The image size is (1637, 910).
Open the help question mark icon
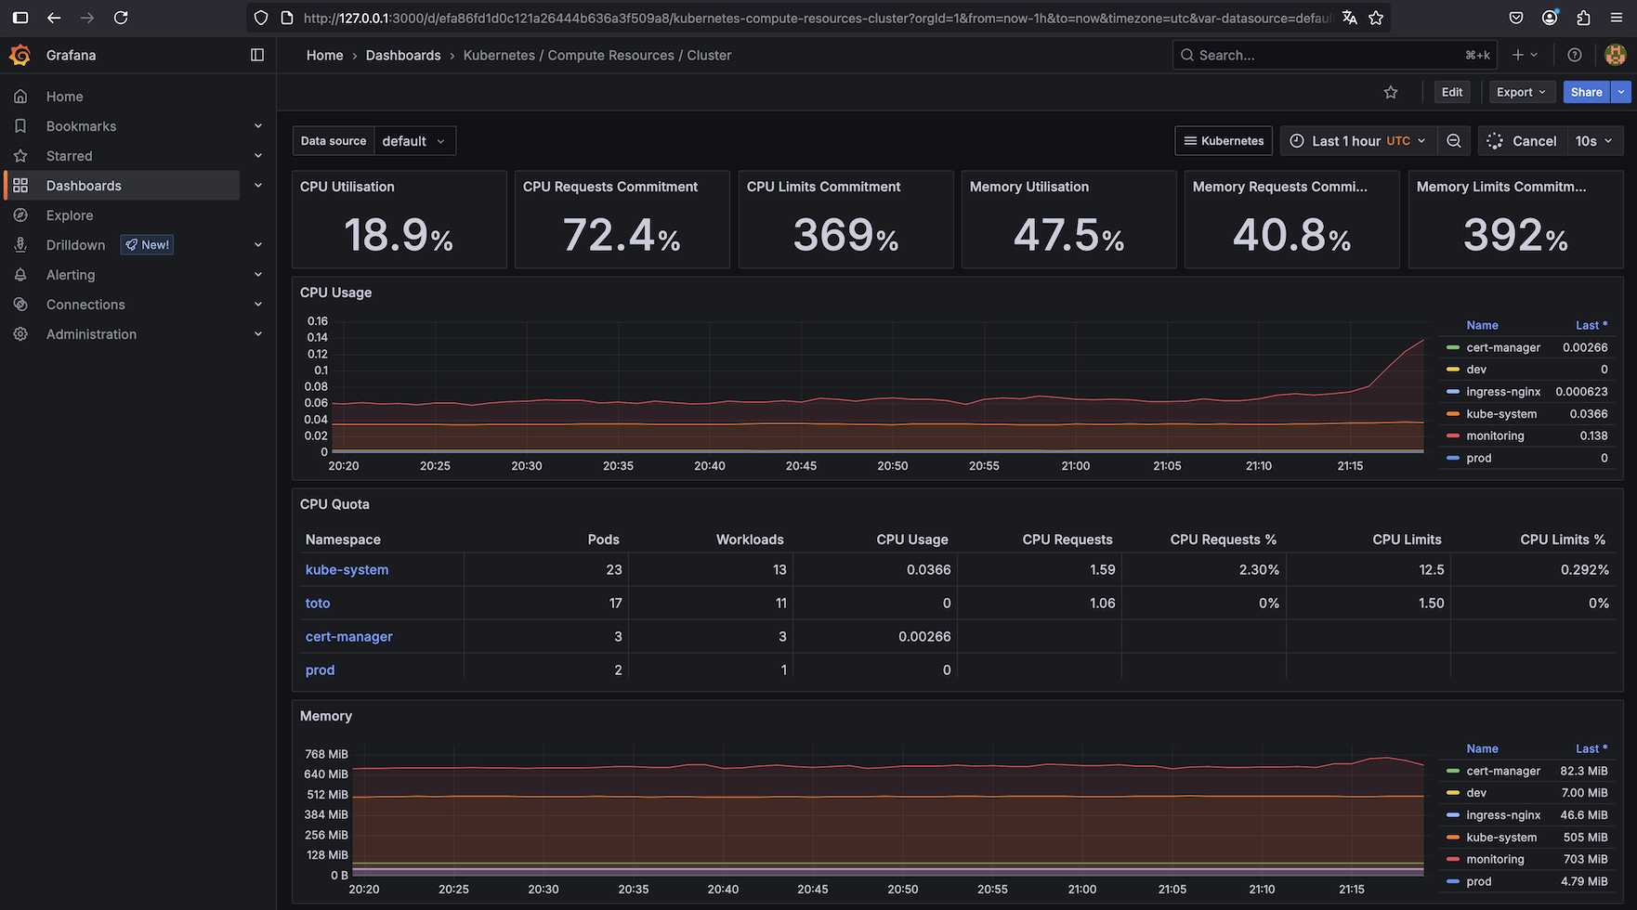click(1574, 56)
